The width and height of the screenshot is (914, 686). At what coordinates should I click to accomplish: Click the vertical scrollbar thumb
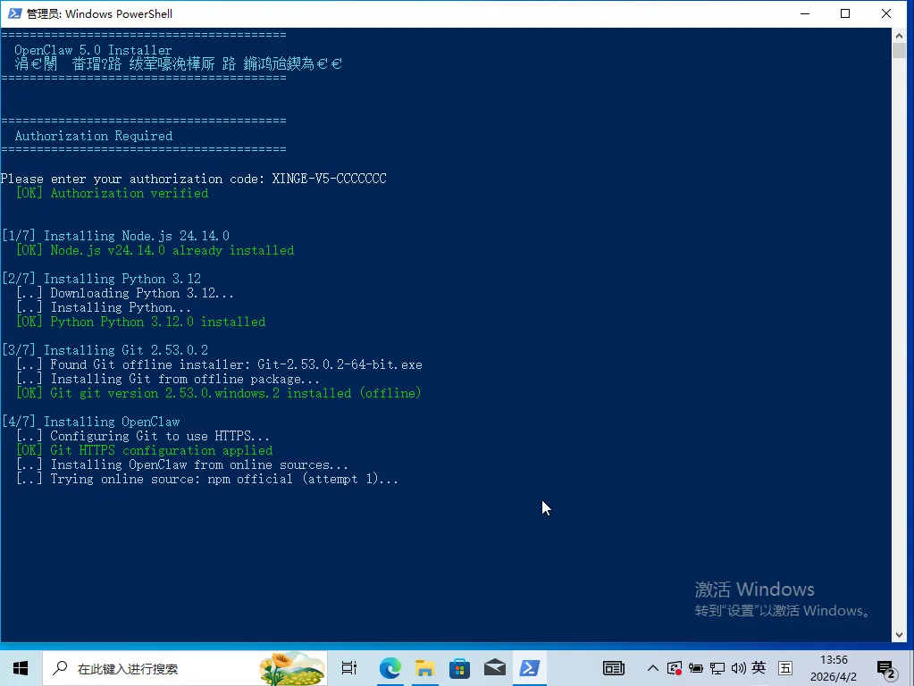[x=899, y=51]
